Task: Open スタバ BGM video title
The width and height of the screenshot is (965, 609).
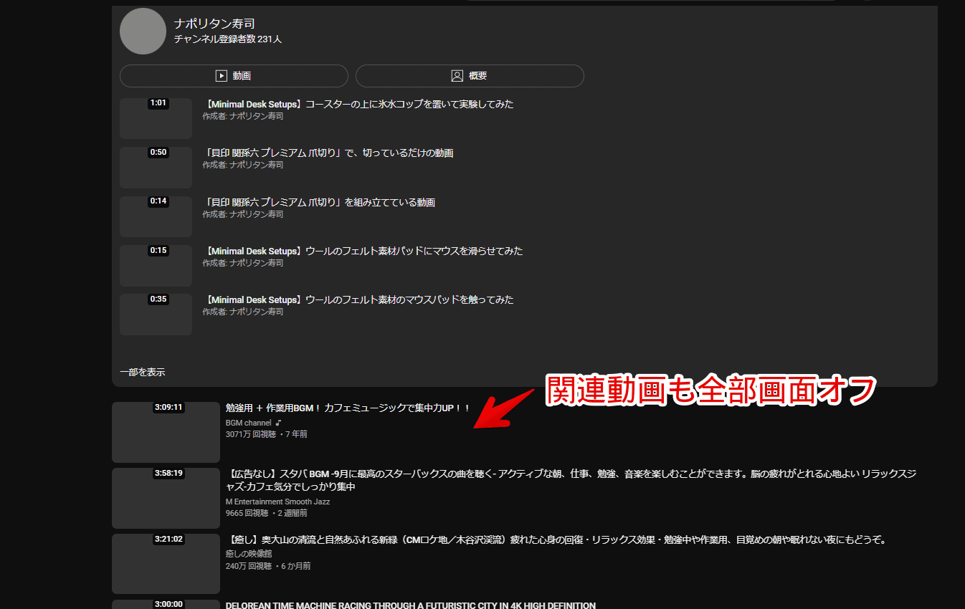Action: (x=571, y=480)
